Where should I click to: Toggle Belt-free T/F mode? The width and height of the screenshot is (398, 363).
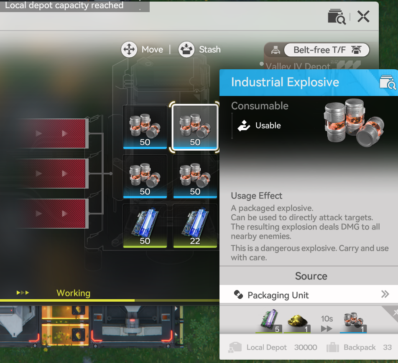pyautogui.click(x=327, y=50)
